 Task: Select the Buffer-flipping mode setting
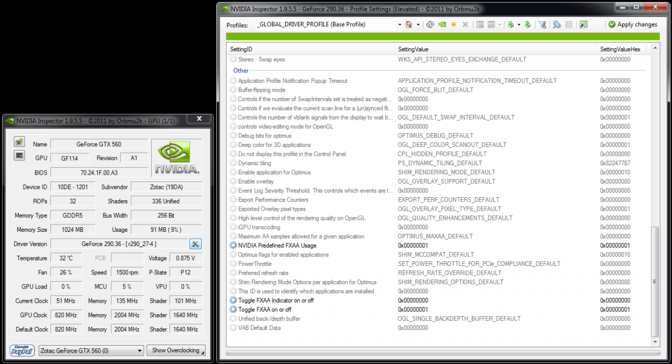437,90
